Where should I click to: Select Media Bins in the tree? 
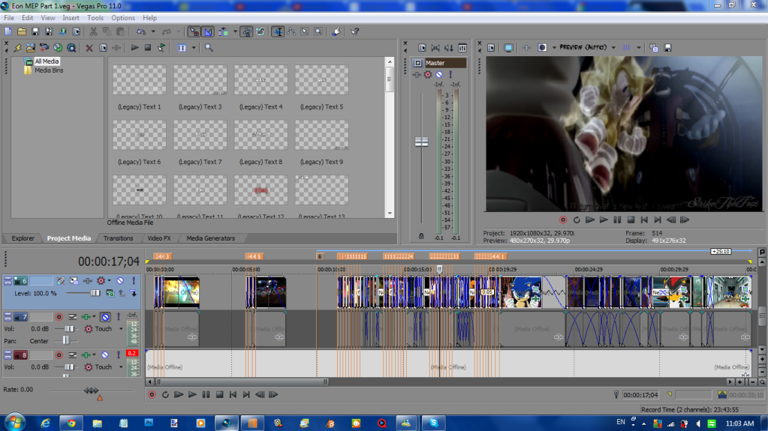(48, 70)
